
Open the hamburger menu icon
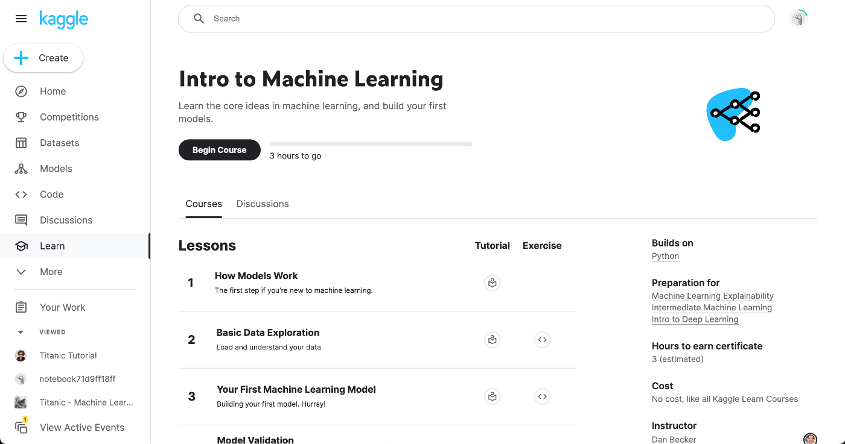click(21, 19)
